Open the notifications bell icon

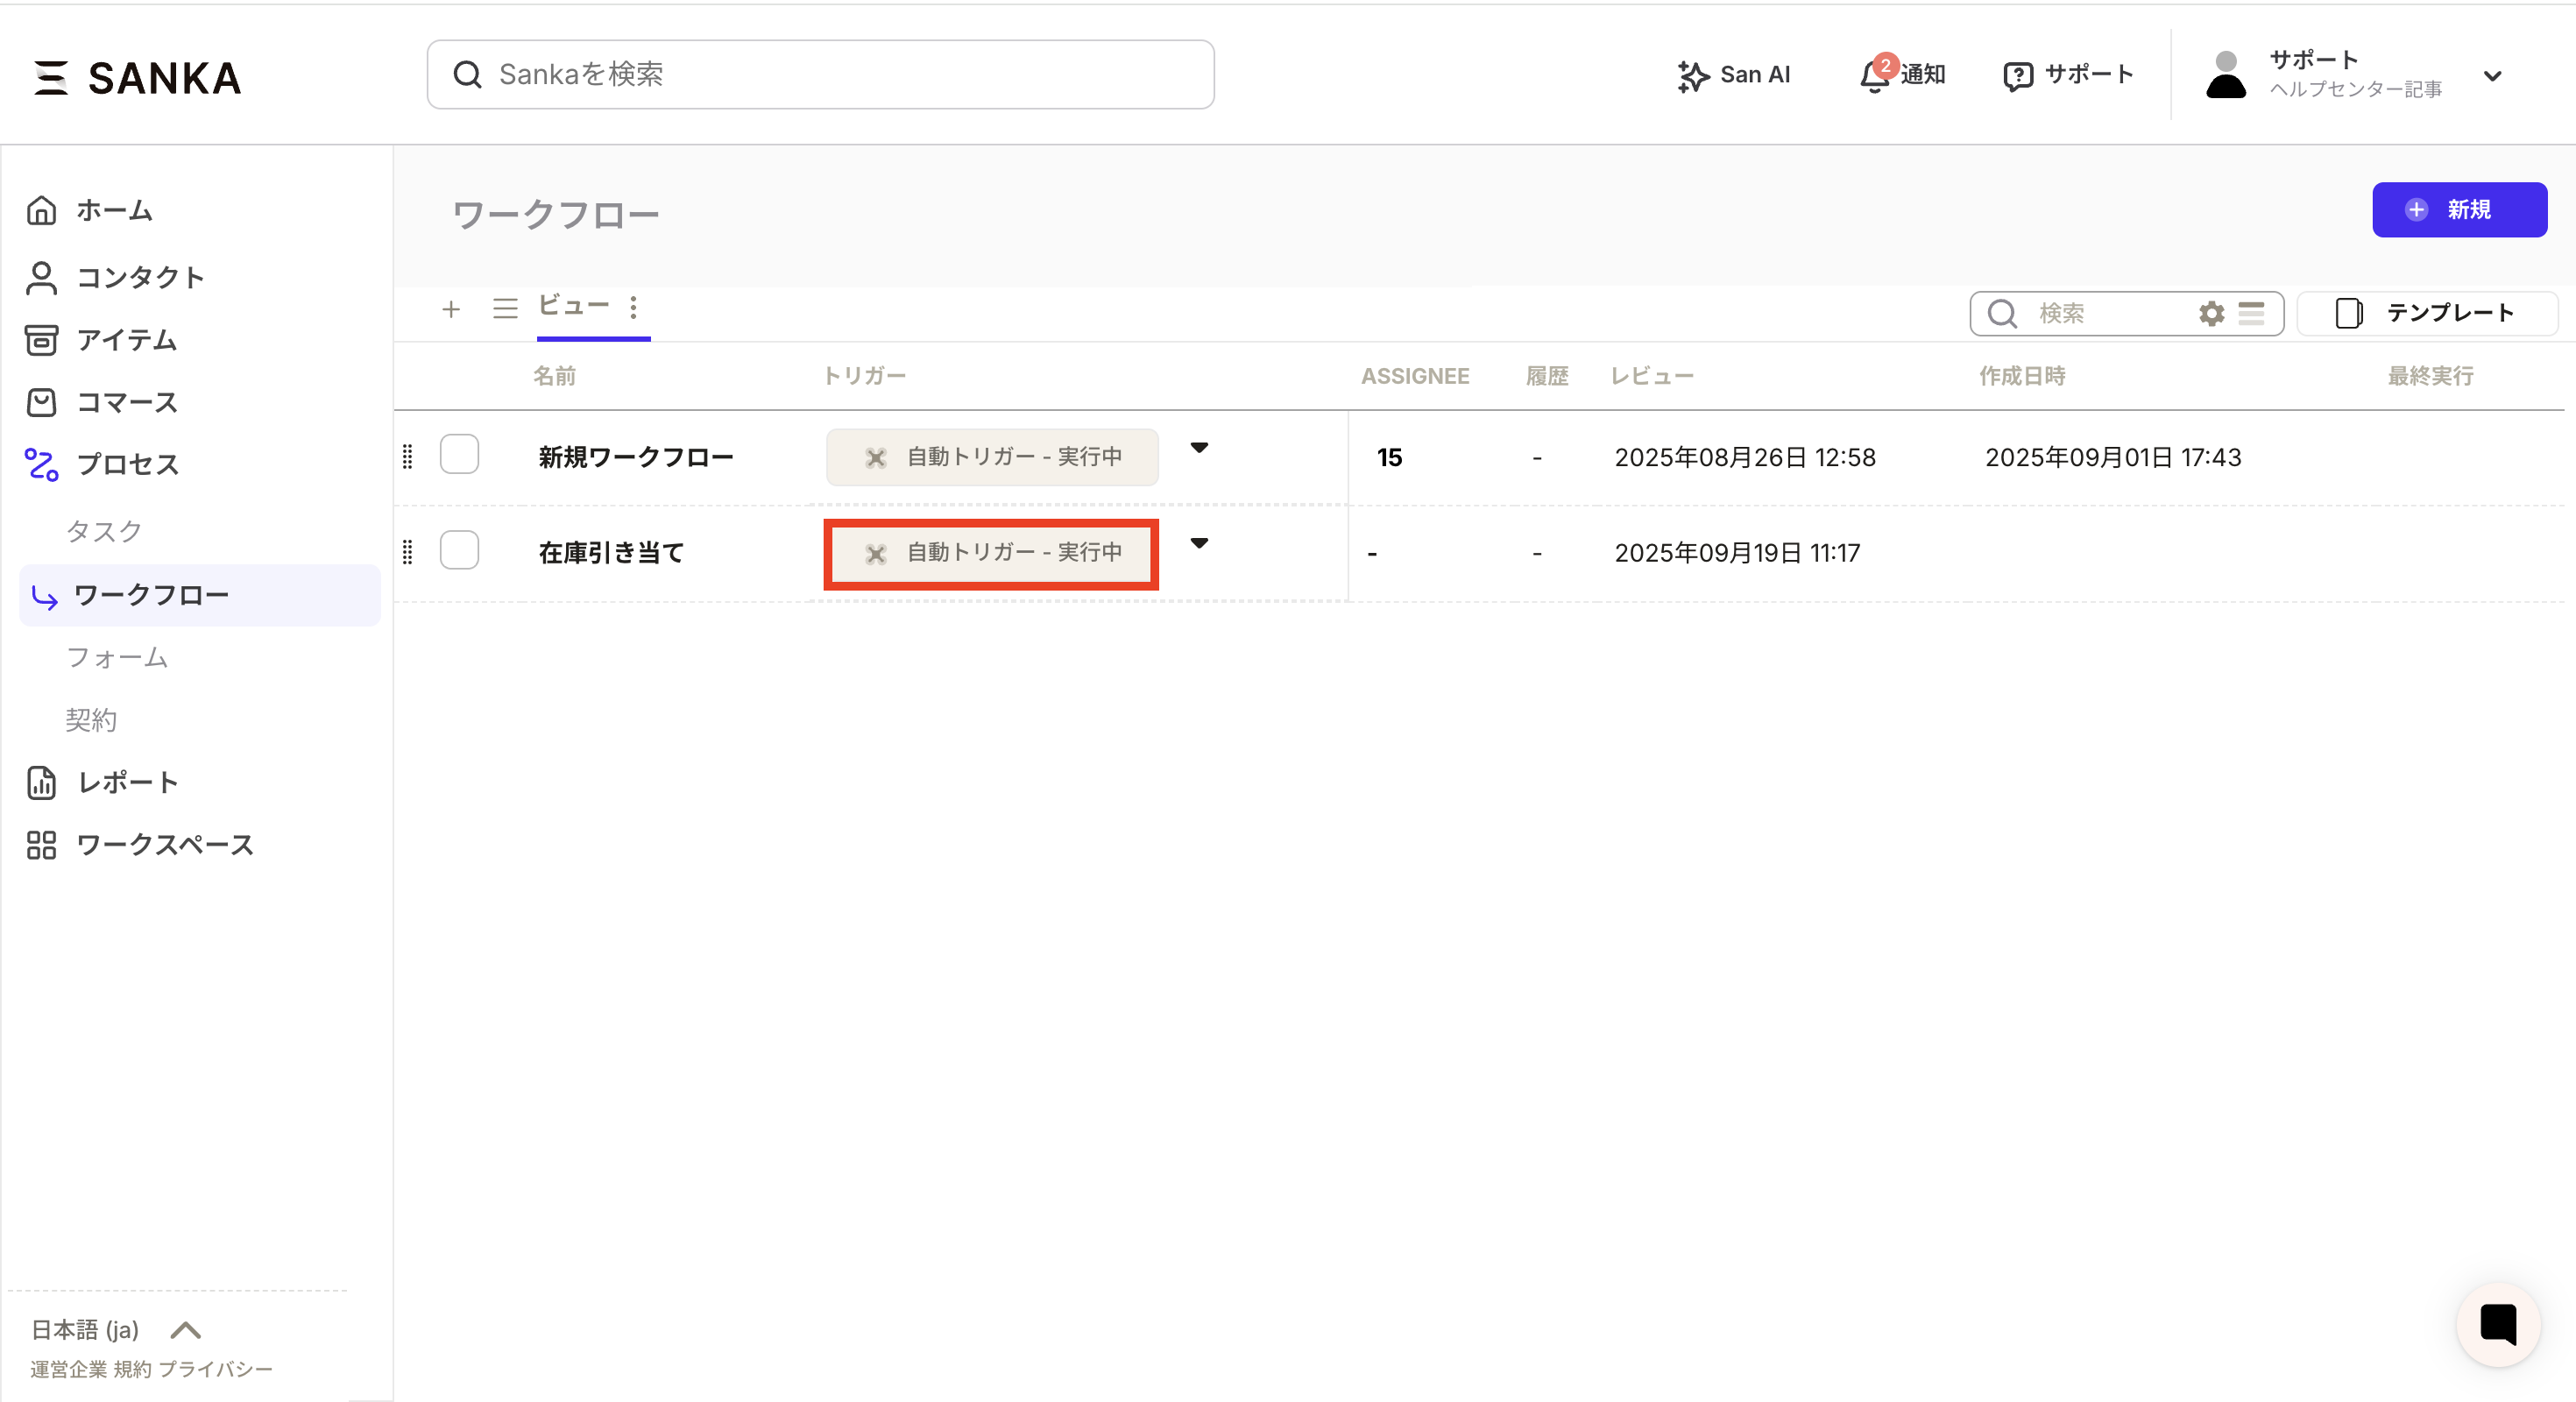(x=1874, y=76)
